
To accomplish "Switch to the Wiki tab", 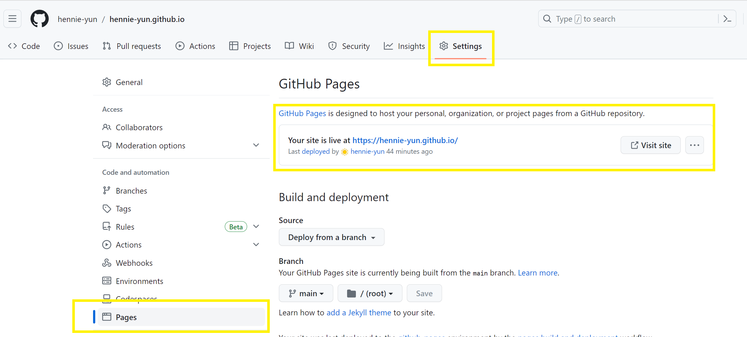I will tap(299, 46).
